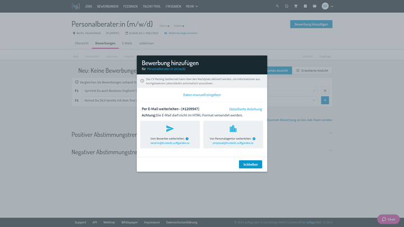Click location pin icon beside Berlin, Deutschland
Viewport: 404px width, 227px height.
(x=74, y=33)
